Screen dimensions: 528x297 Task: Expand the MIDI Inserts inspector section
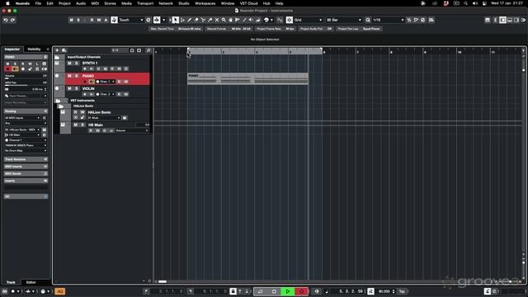(x=26, y=167)
